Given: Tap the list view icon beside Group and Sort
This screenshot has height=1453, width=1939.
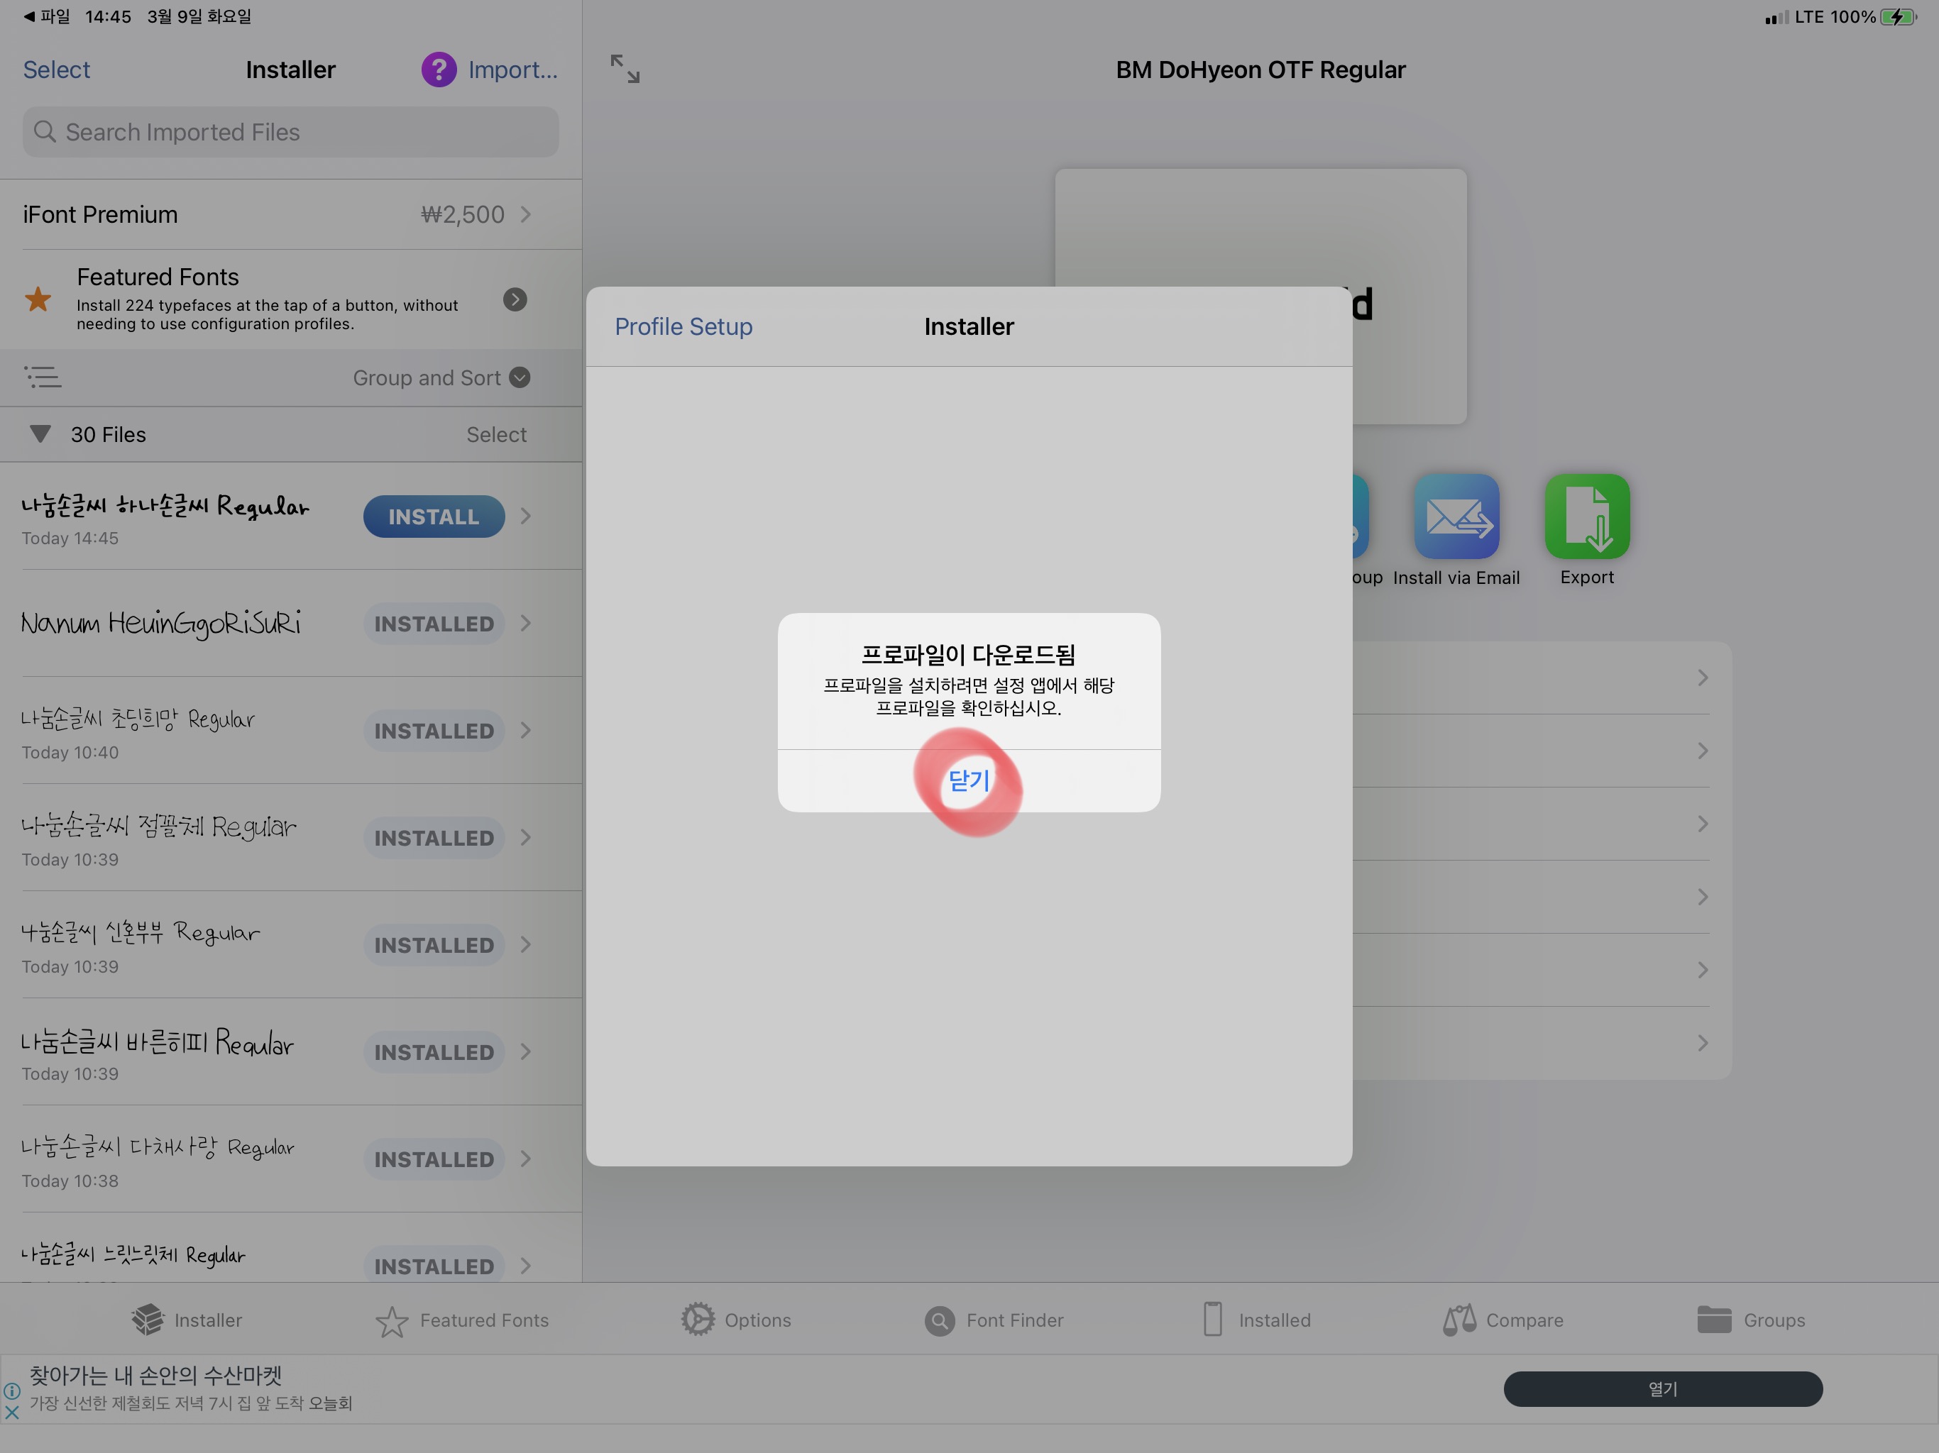Looking at the screenshot, I should (42, 377).
